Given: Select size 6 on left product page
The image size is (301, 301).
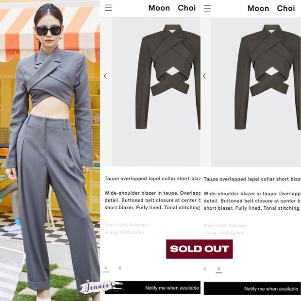Looking at the screenshot, I should tap(119, 268).
